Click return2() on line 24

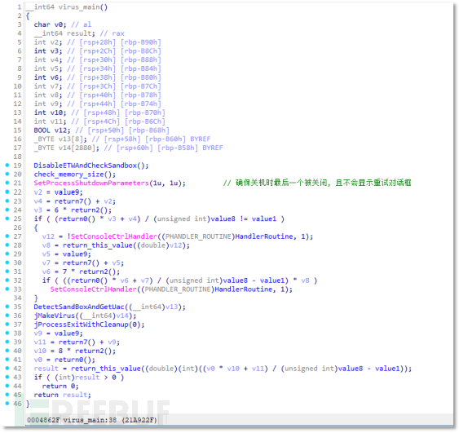point(90,210)
